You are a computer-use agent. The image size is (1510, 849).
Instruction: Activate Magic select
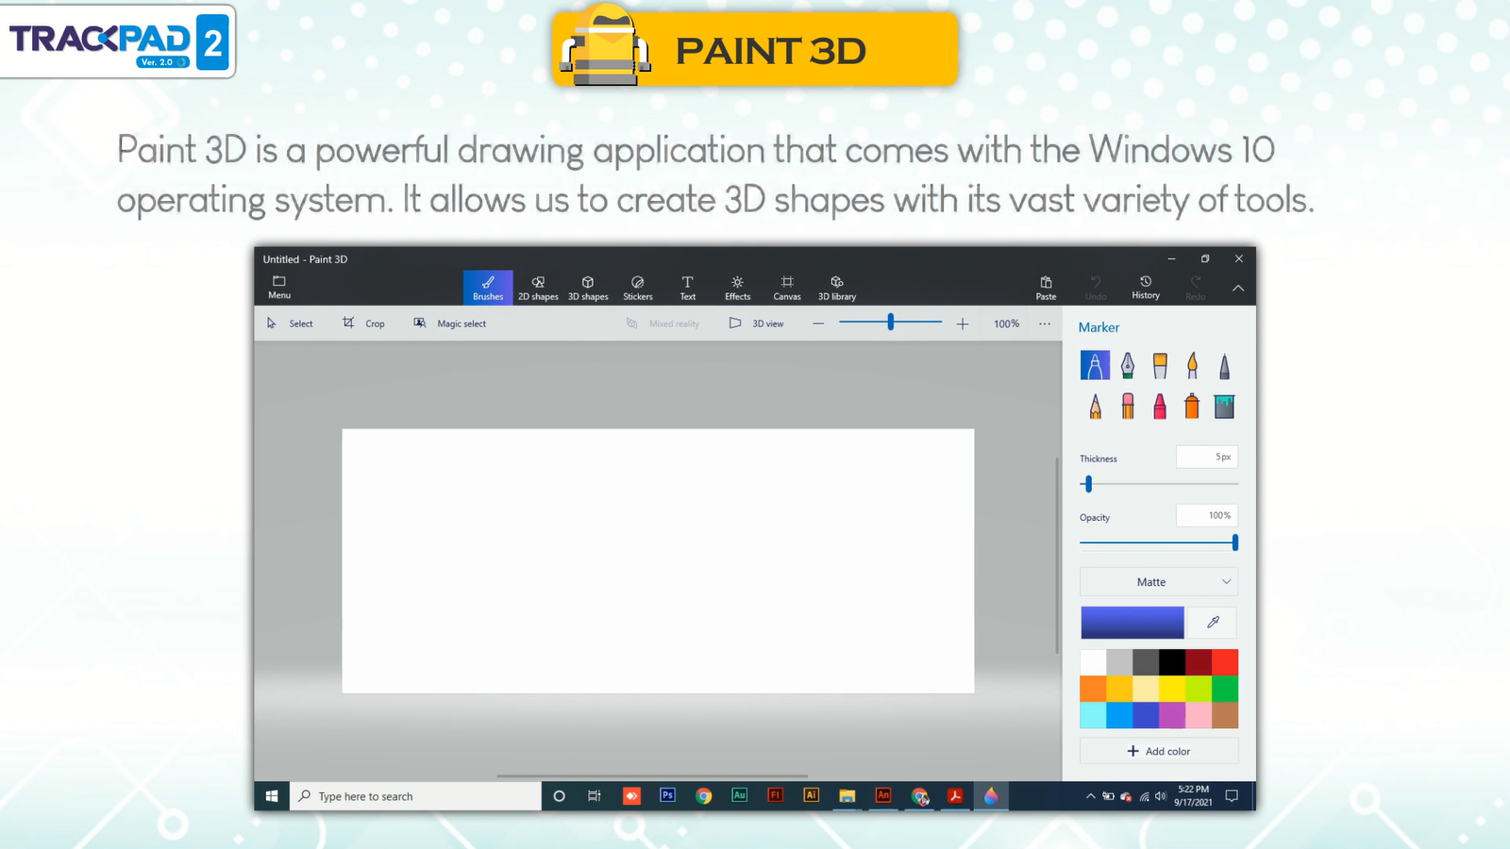point(450,324)
